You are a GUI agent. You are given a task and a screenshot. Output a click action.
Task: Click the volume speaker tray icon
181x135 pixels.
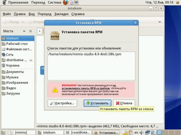[x=142, y=132]
